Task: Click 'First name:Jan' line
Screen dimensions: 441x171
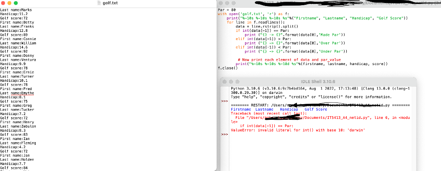Action: point(15,155)
